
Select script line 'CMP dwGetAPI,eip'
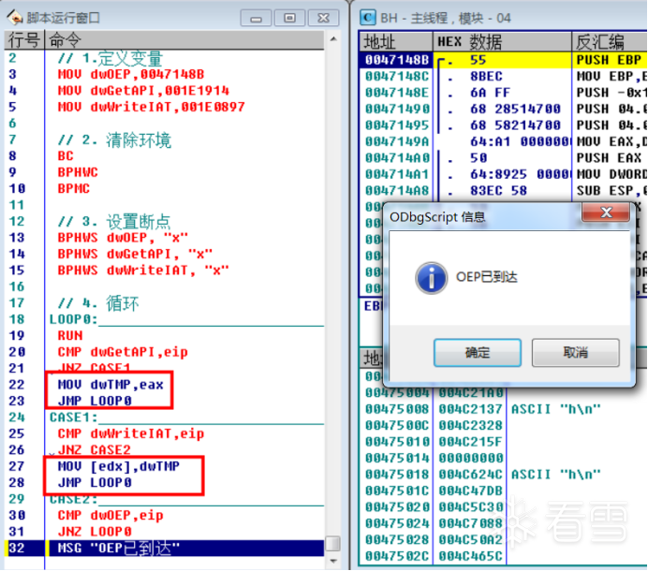point(123,352)
